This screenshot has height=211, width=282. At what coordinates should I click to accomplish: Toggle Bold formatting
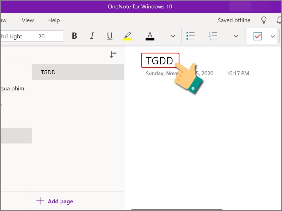click(74, 36)
